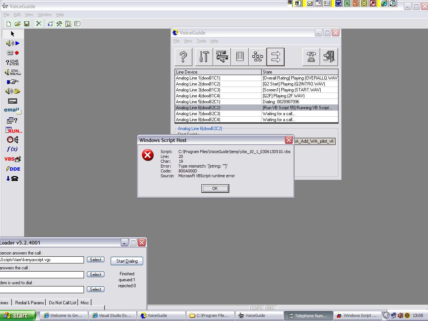Click the exit door button in VoiceGuide window toolbar

click(x=329, y=57)
